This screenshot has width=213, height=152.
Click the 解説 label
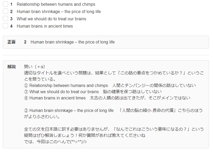click(11, 67)
